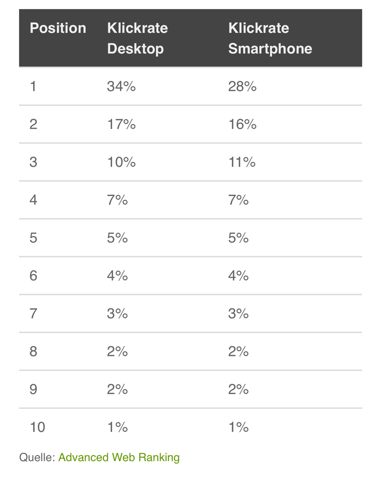This screenshot has height=483, width=374.
Task: Click position number 4 cell
Action: click(x=34, y=200)
